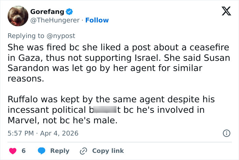Viewport: 239px width, 160px height.
Task: Click the chain link icon
Action: (x=83, y=150)
